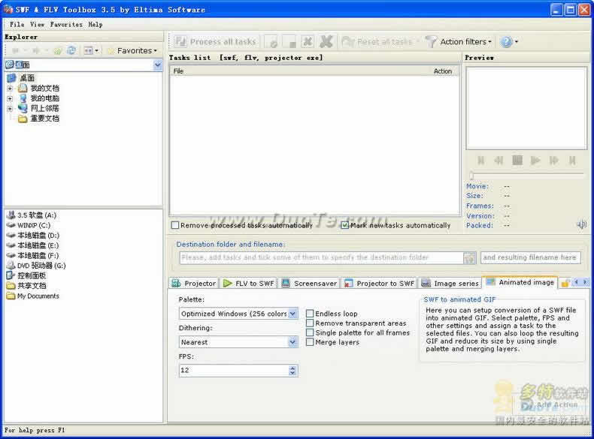The image size is (594, 439).
Task: Open the Help menu
Action: tap(95, 24)
